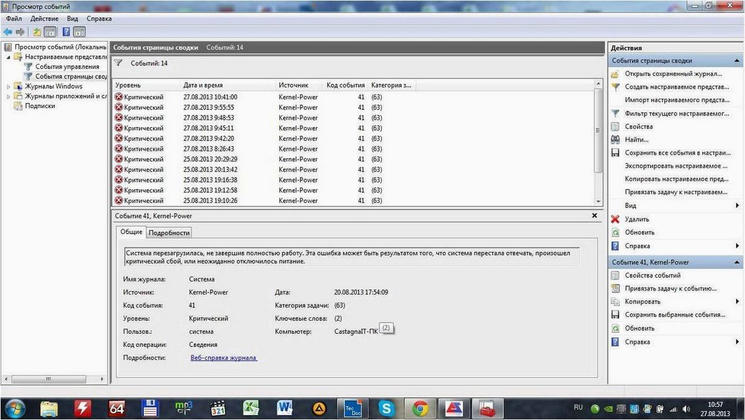Click the filter funnel icon beside 'Событий: 14'
The height and width of the screenshot is (420, 745).
tap(119, 63)
